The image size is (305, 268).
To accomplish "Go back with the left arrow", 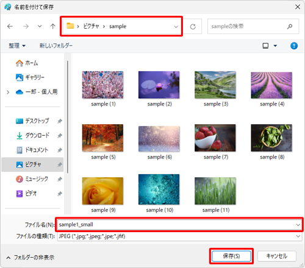I will click(x=10, y=26).
